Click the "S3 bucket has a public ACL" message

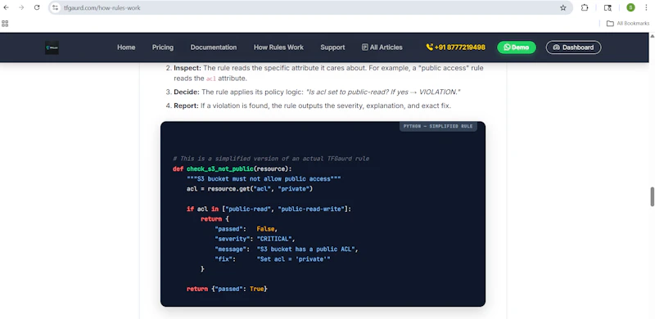tap(305, 249)
